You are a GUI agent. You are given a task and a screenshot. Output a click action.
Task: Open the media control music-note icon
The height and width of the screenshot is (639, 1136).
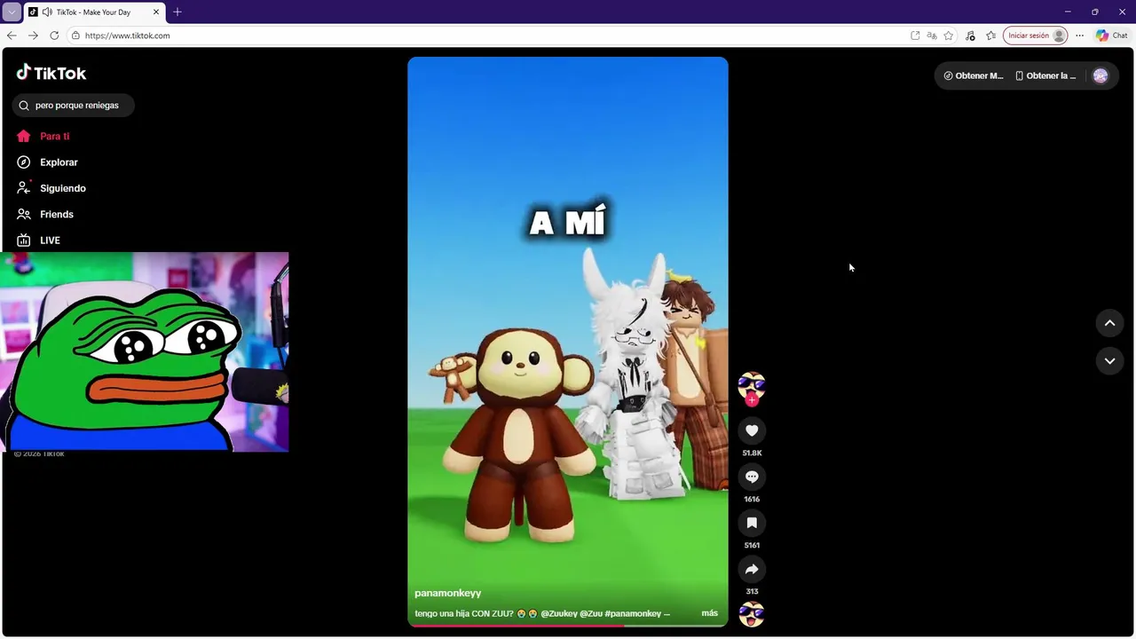point(970,35)
